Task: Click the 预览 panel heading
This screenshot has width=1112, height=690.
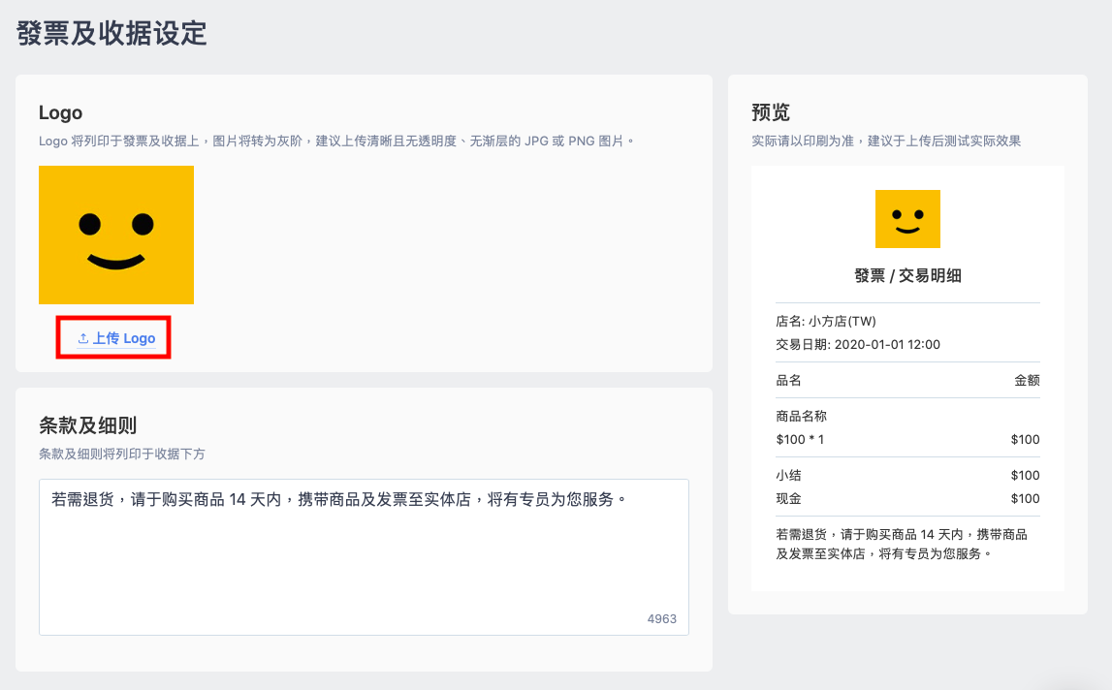Action: (x=771, y=112)
